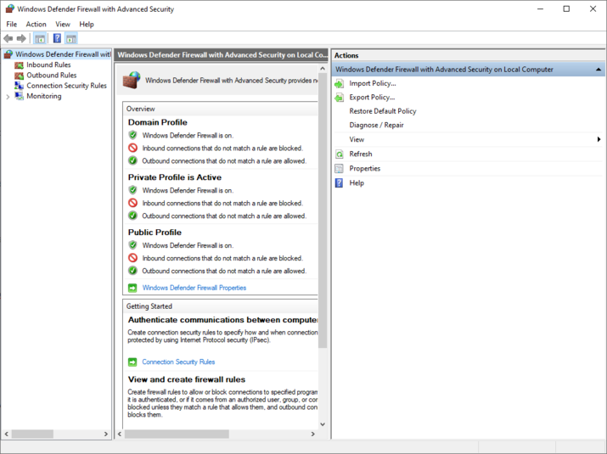Toggle the Show/Hide Action Pane toolbar icon
The width and height of the screenshot is (607, 454).
71,38
